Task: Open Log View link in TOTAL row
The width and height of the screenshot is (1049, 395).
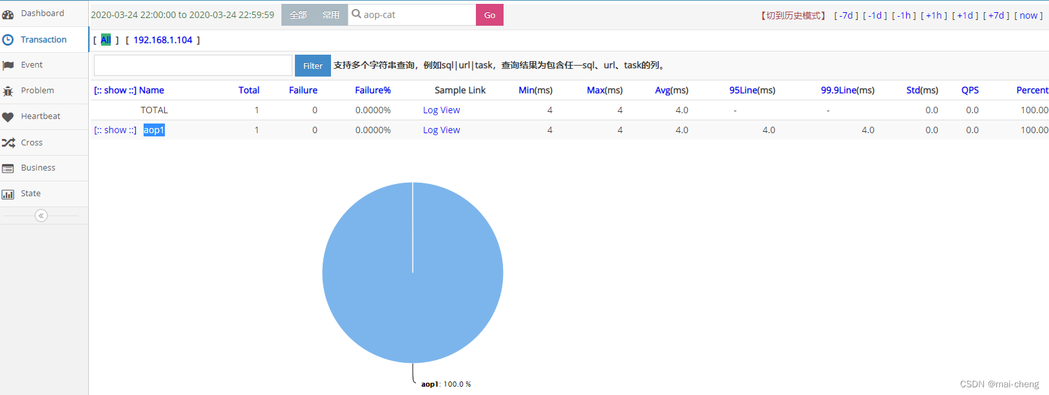Action: coord(441,110)
